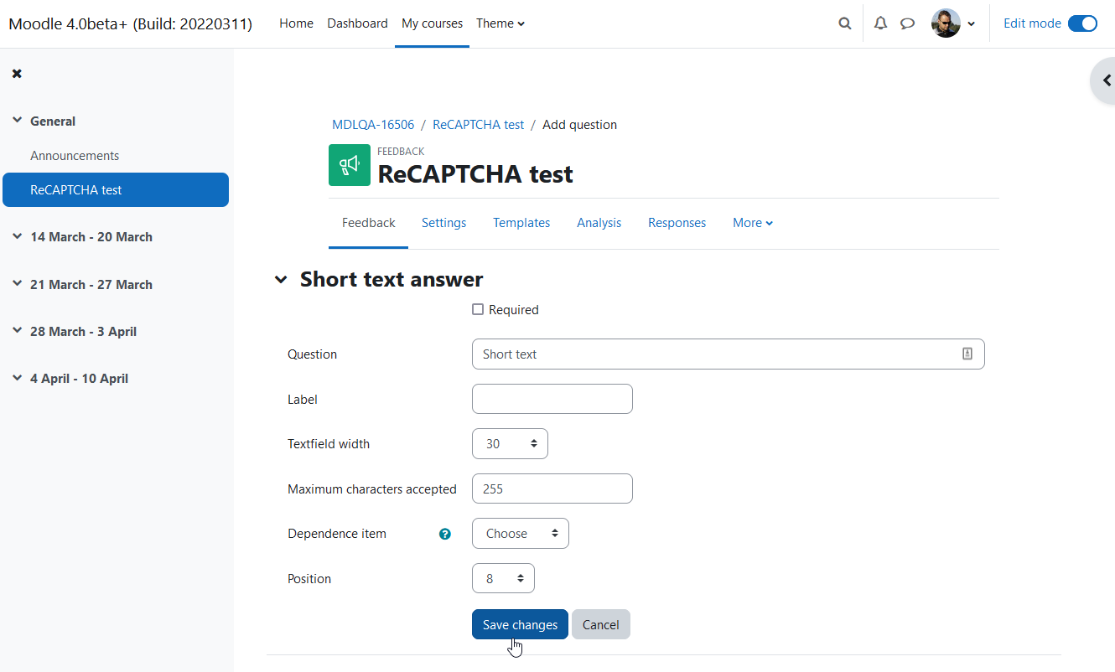
Task: Switch to the Settings tab
Action: 443,223
